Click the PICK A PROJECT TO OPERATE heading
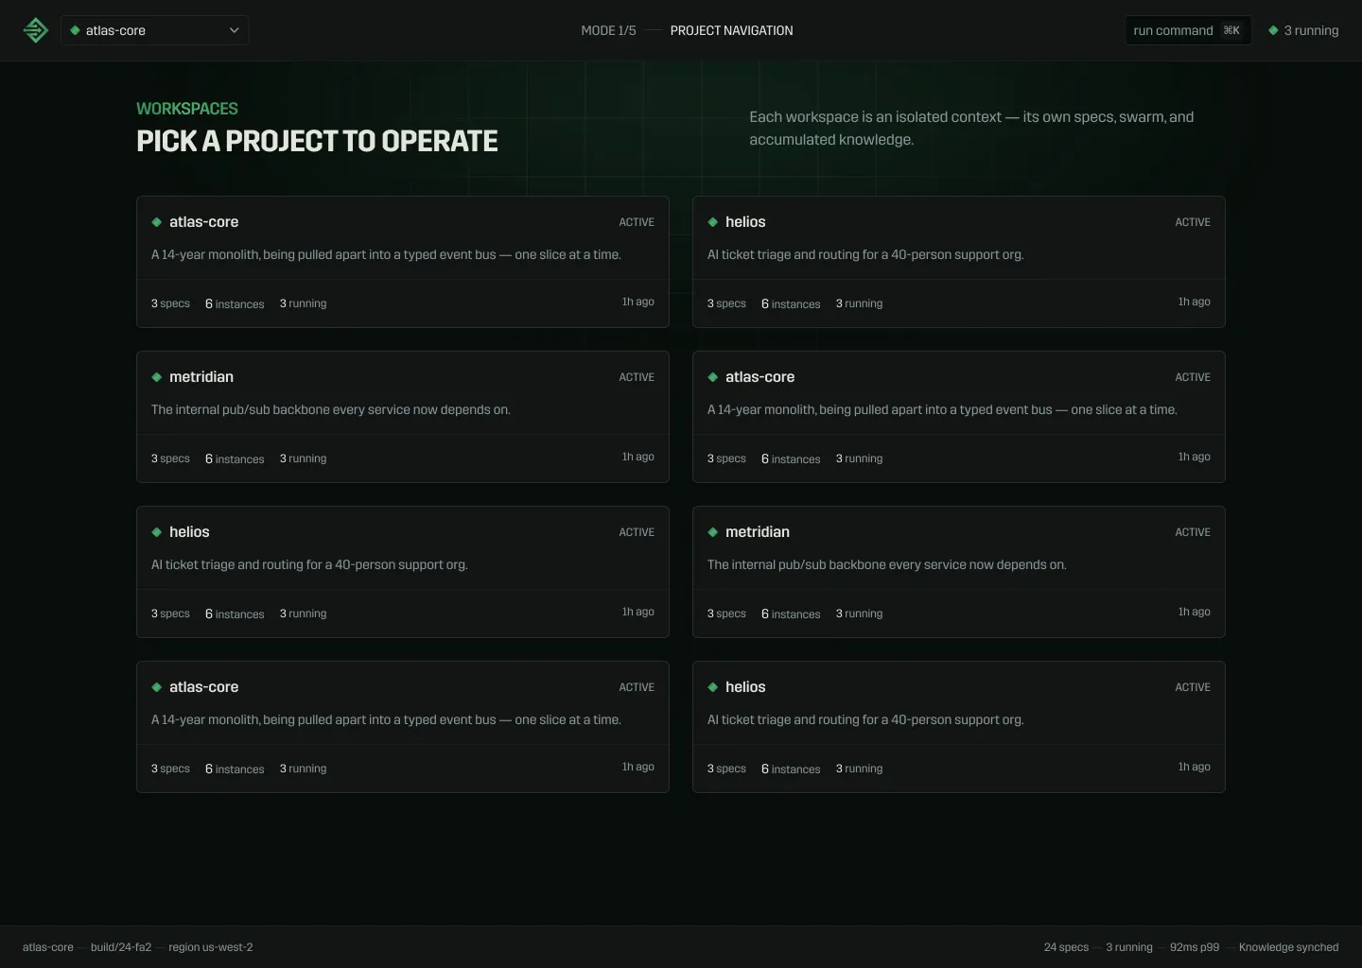Viewport: 1362px width, 968px height. (x=317, y=141)
